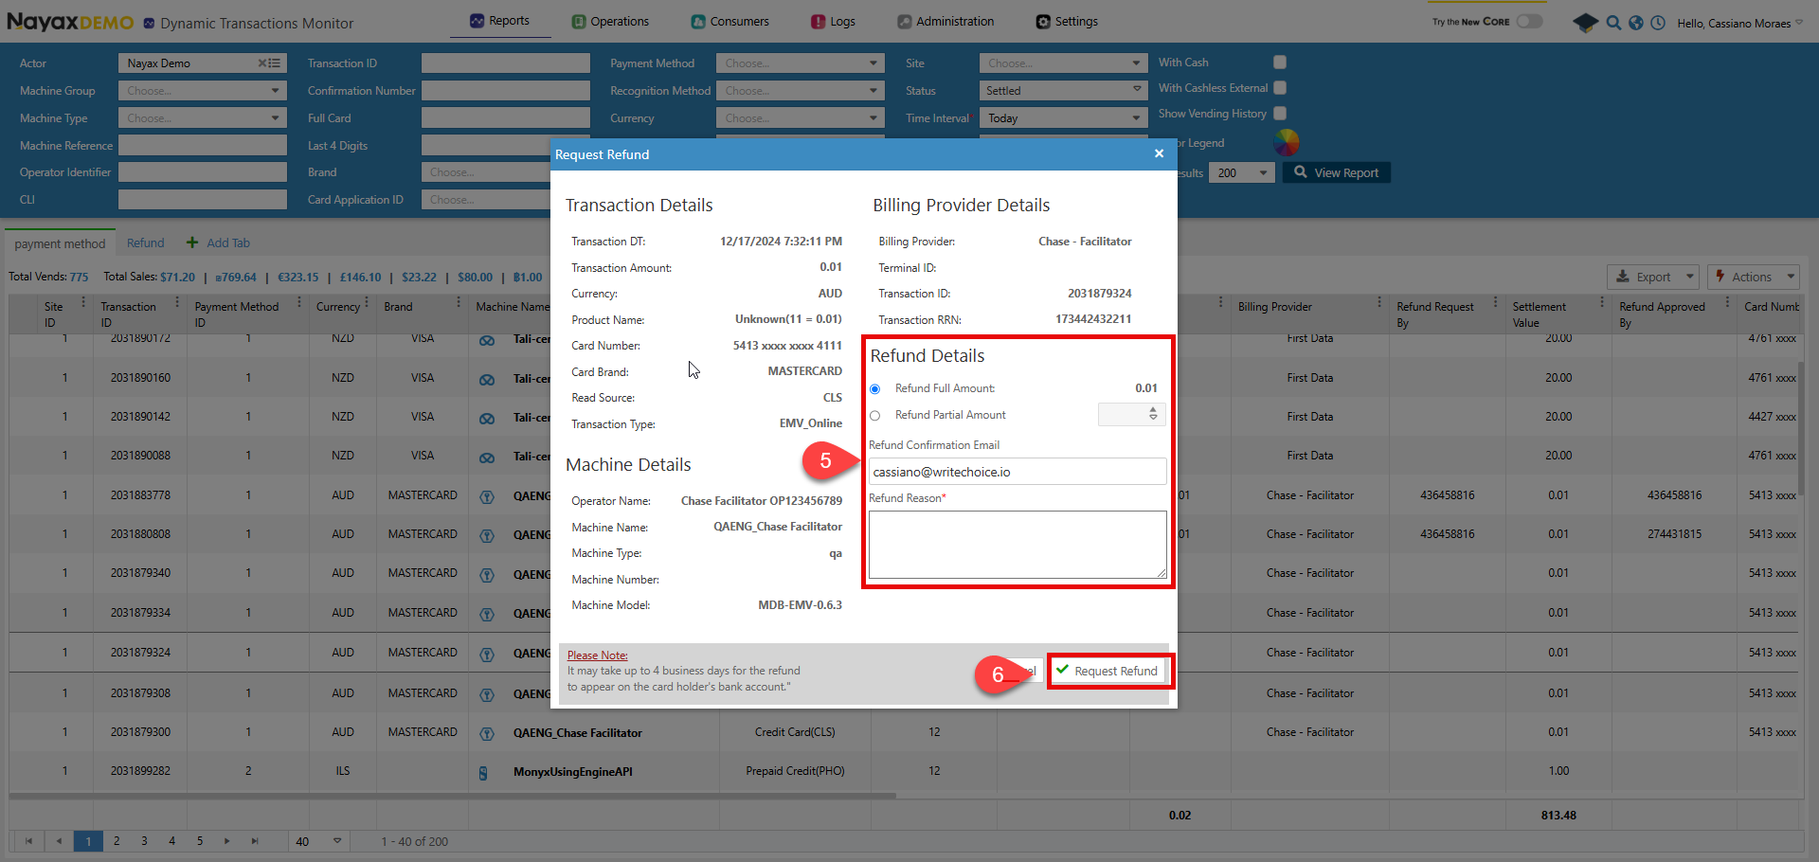1819x862 pixels.
Task: Click machine icon in row 2031883778
Action: click(487, 496)
